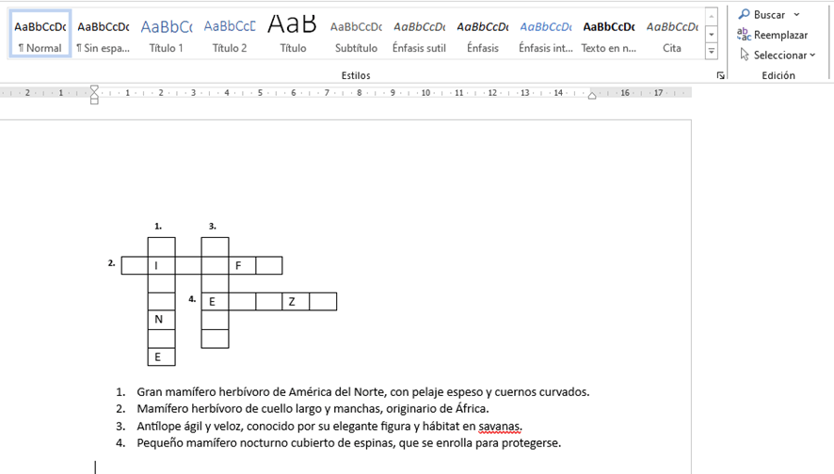Open the Seleccionar dropdown
Image resolution: width=834 pixels, height=474 pixels.
point(778,55)
